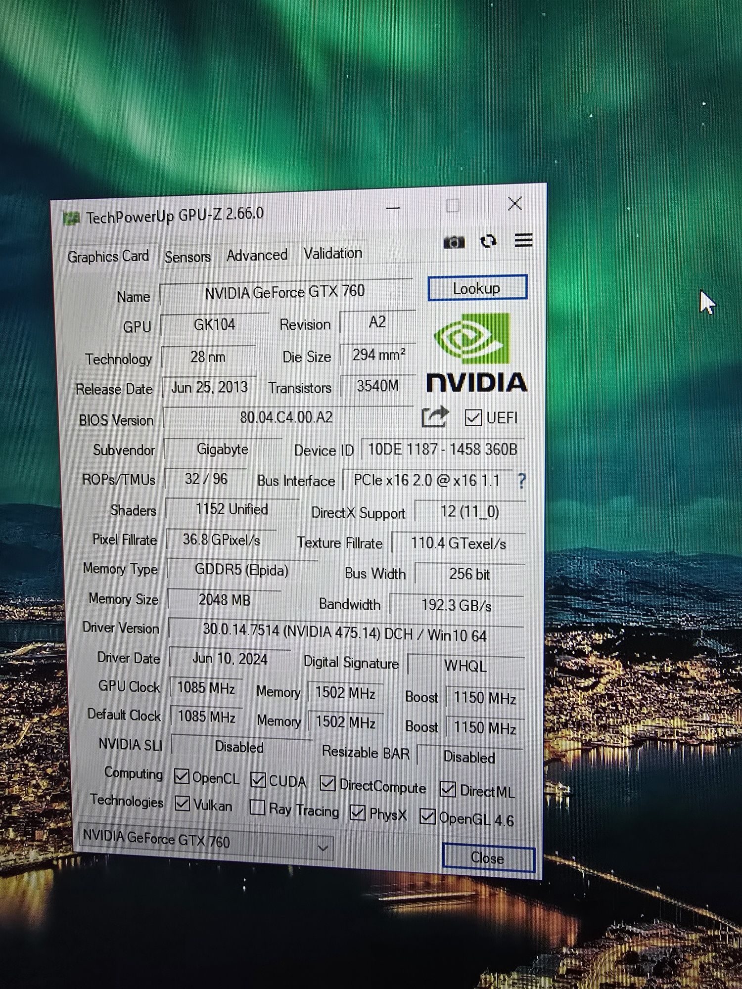Click the Texture Fillrate 110.4 GTexel/s
This screenshot has width=742, height=989.
[459, 543]
